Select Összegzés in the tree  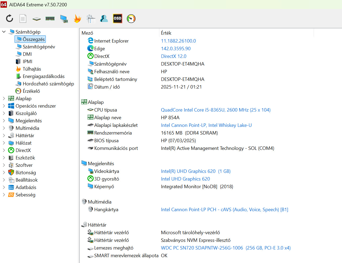coord(34,39)
